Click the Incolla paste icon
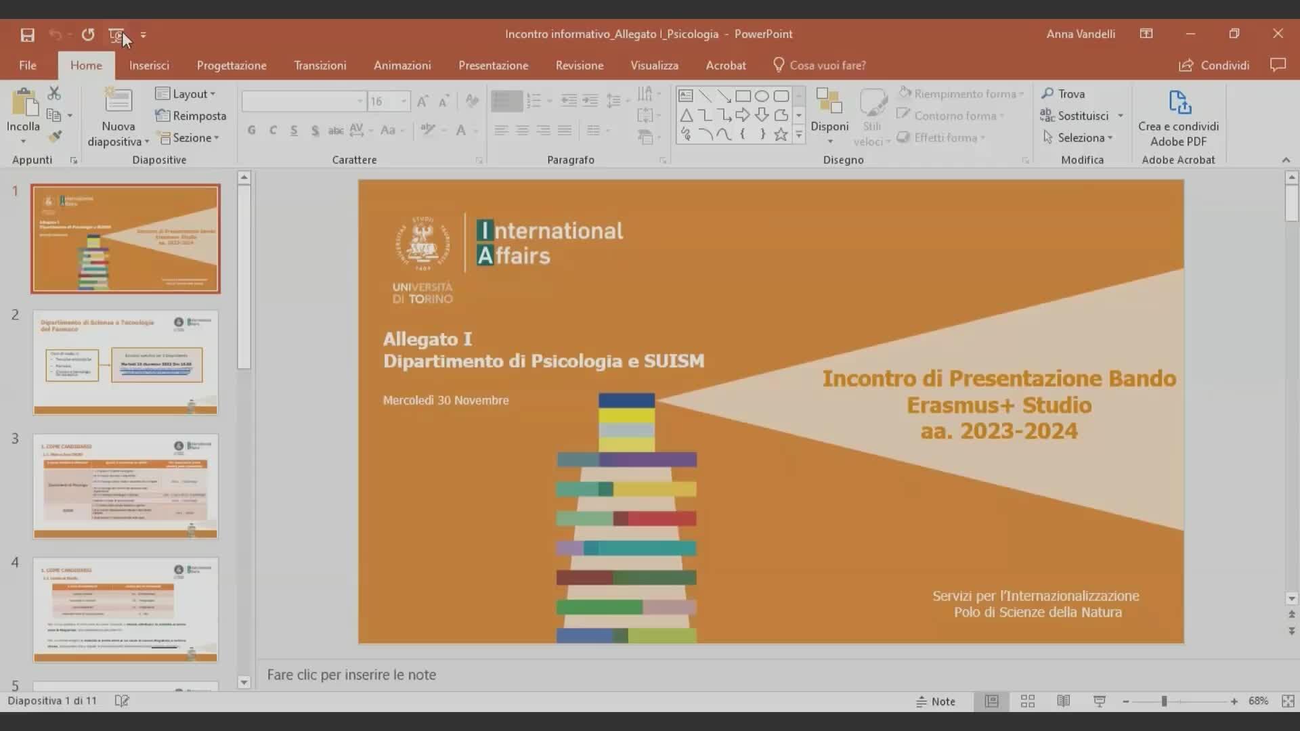This screenshot has height=731, width=1300. [x=24, y=104]
